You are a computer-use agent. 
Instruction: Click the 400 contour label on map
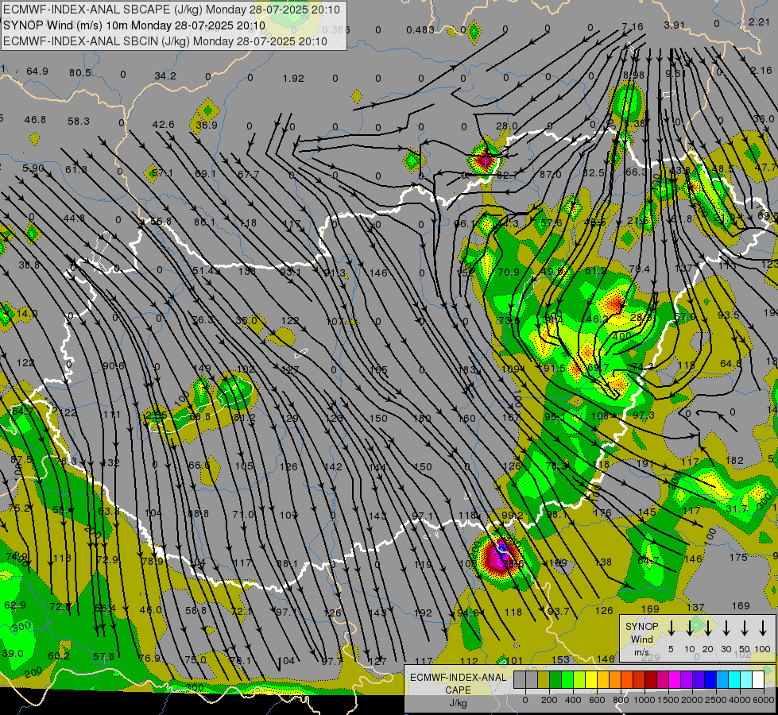click(x=622, y=336)
